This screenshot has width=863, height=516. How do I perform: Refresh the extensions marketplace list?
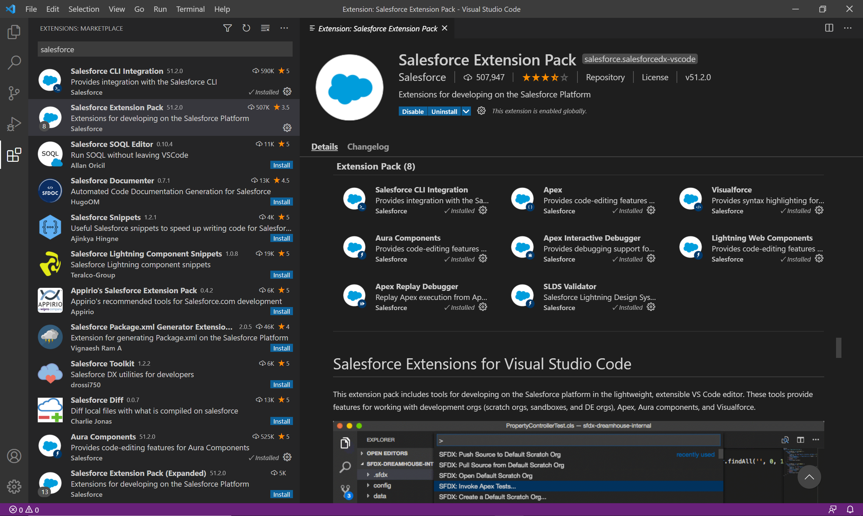click(246, 28)
